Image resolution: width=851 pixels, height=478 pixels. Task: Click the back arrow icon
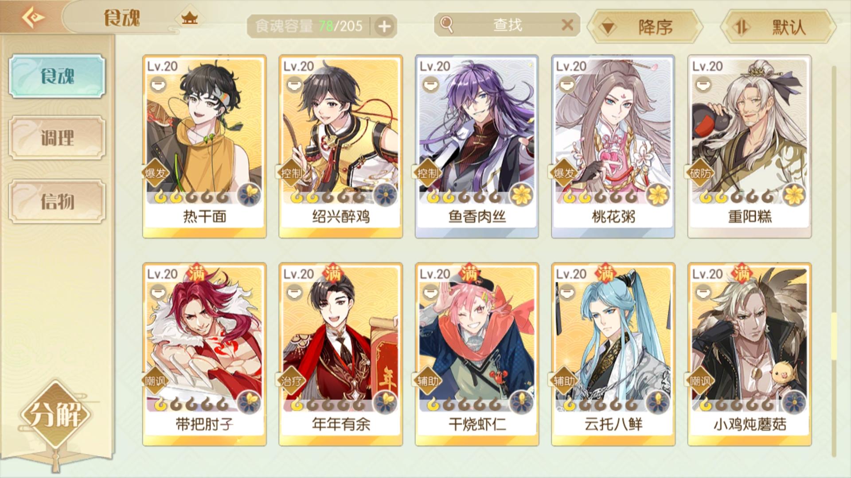[x=33, y=18]
